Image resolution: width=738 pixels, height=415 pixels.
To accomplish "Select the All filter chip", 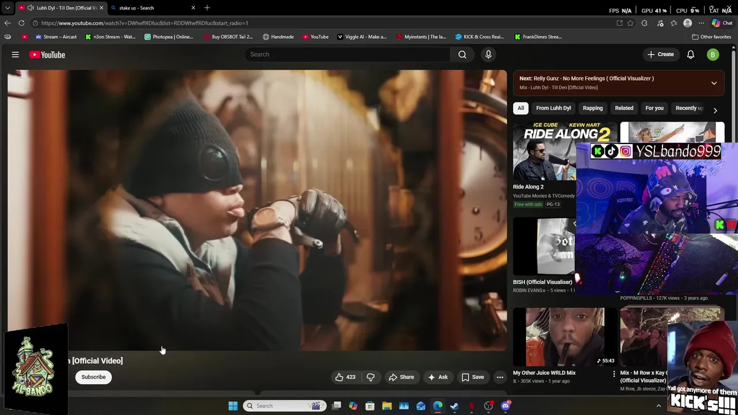I will pos(521,108).
